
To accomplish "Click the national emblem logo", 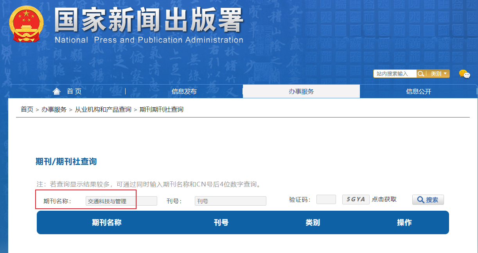I will (x=26, y=24).
